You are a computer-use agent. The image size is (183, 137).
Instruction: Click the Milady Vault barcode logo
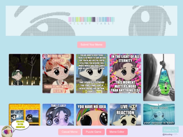point(91,21)
